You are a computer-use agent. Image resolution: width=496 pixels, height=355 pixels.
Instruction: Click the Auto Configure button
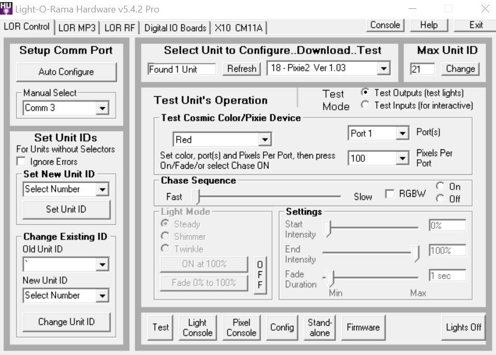66,72
